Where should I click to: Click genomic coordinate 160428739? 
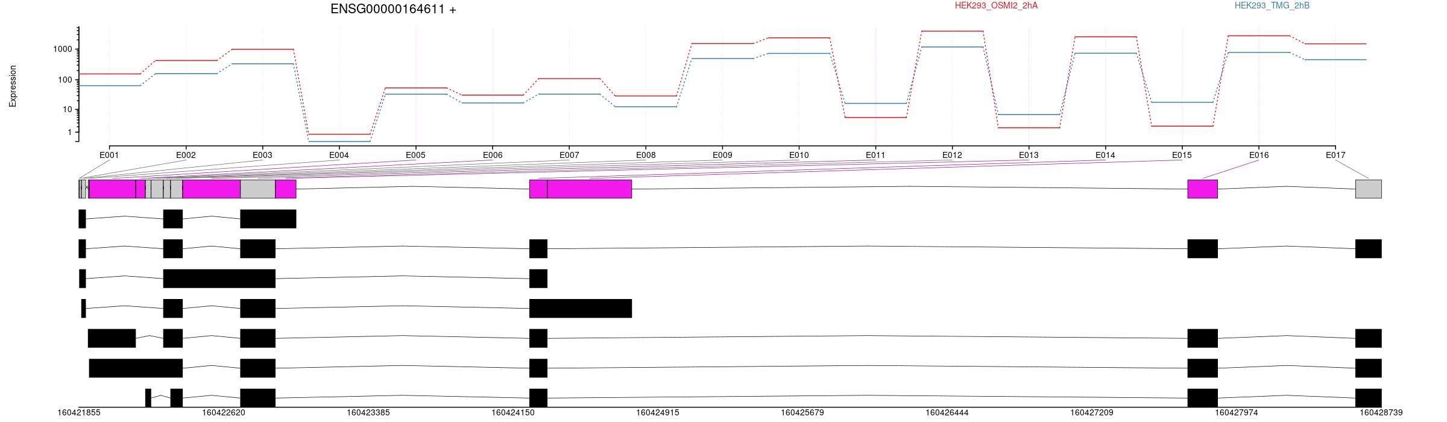point(1381,413)
